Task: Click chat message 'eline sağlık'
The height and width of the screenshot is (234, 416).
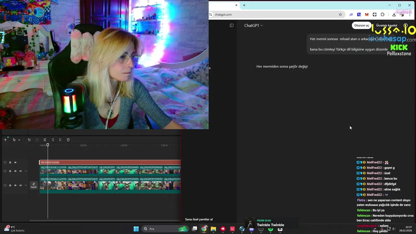Action: coord(392,189)
